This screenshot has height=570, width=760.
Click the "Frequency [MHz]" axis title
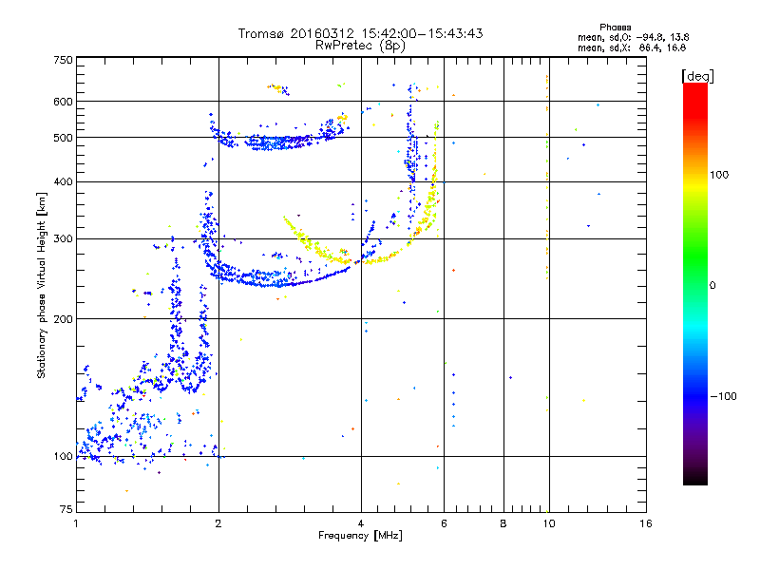[x=360, y=536]
